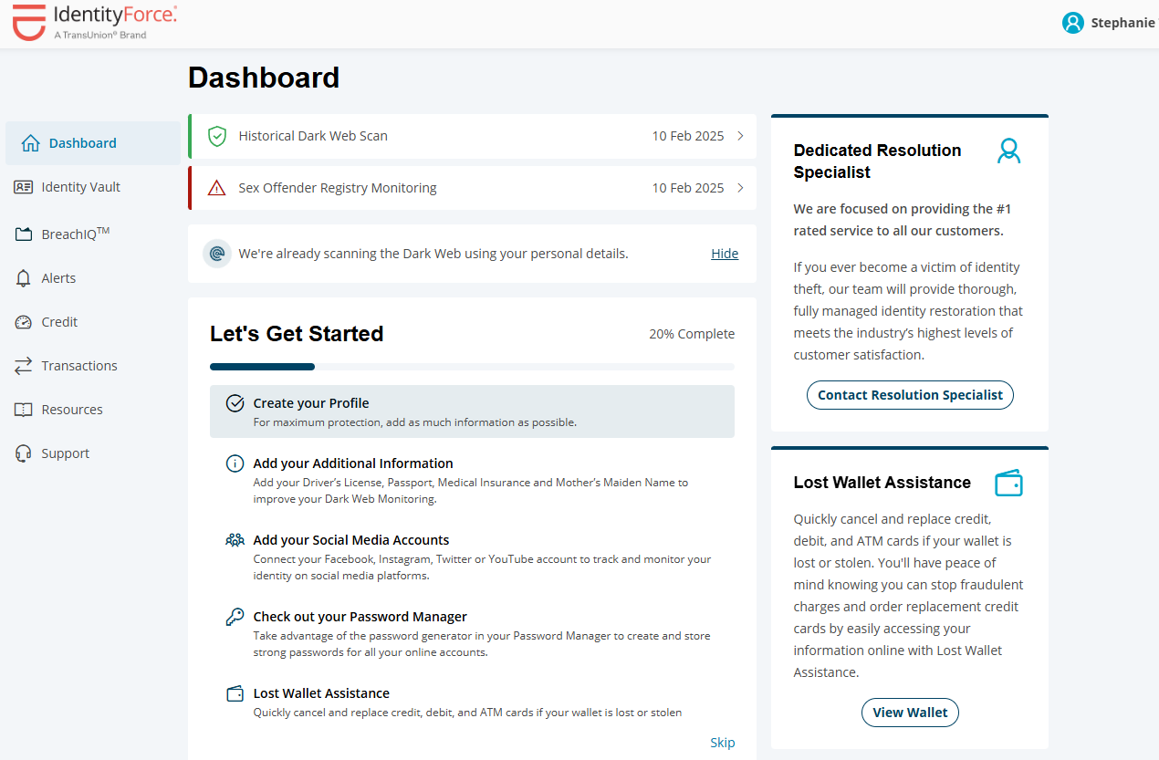
Task: Click the Dedicated Resolution Specialist person icon
Action: pos(1008,151)
